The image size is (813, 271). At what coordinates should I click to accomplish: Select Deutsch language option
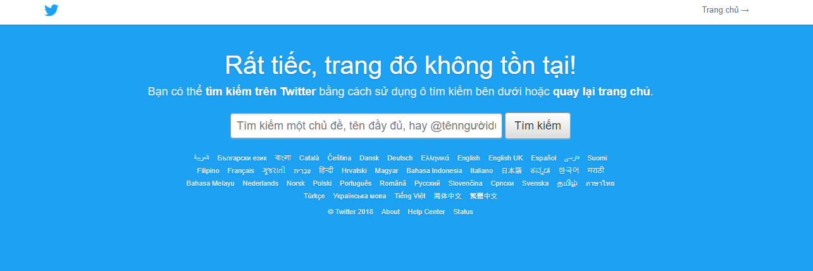(x=400, y=158)
